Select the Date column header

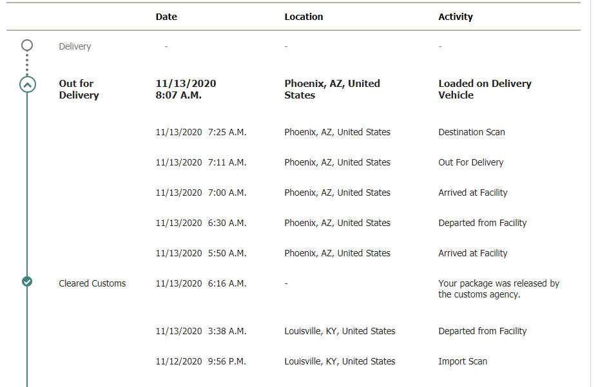pyautogui.click(x=166, y=17)
